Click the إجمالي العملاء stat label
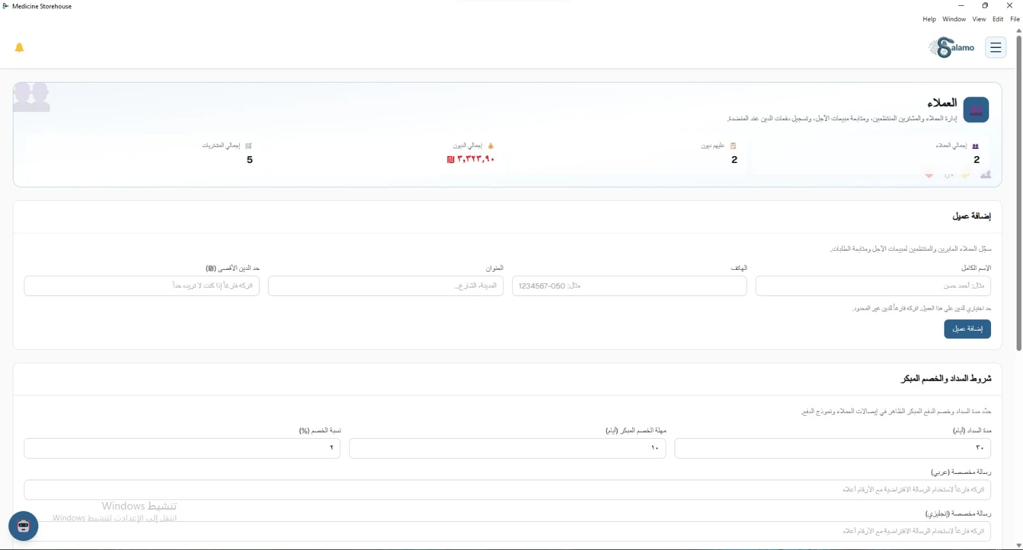Screen dimensions: 1023x550 pyautogui.click(x=951, y=146)
